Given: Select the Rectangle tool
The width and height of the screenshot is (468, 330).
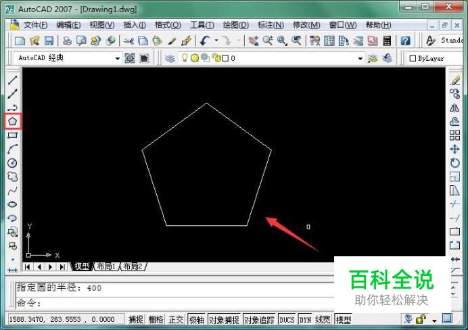Looking at the screenshot, I should tap(13, 135).
